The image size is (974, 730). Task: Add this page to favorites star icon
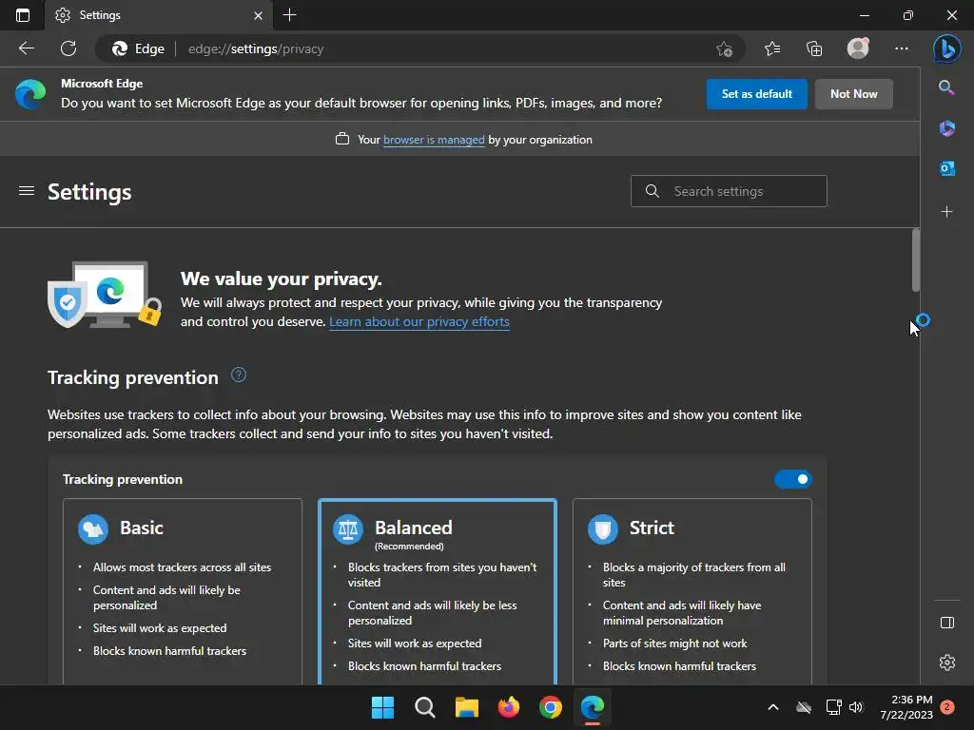(724, 49)
